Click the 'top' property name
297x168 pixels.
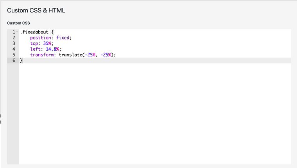34,43
